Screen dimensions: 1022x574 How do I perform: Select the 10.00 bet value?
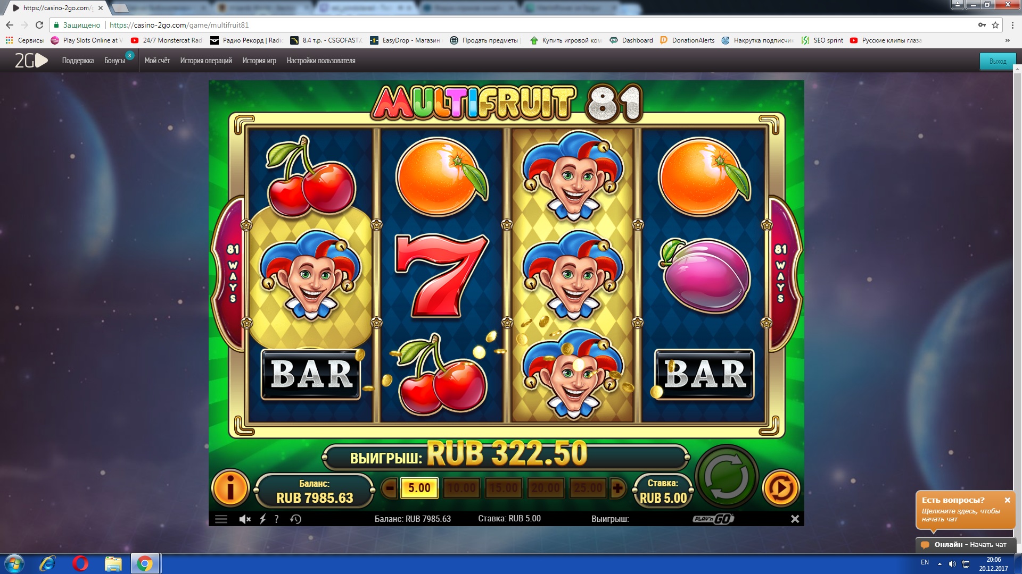click(461, 488)
